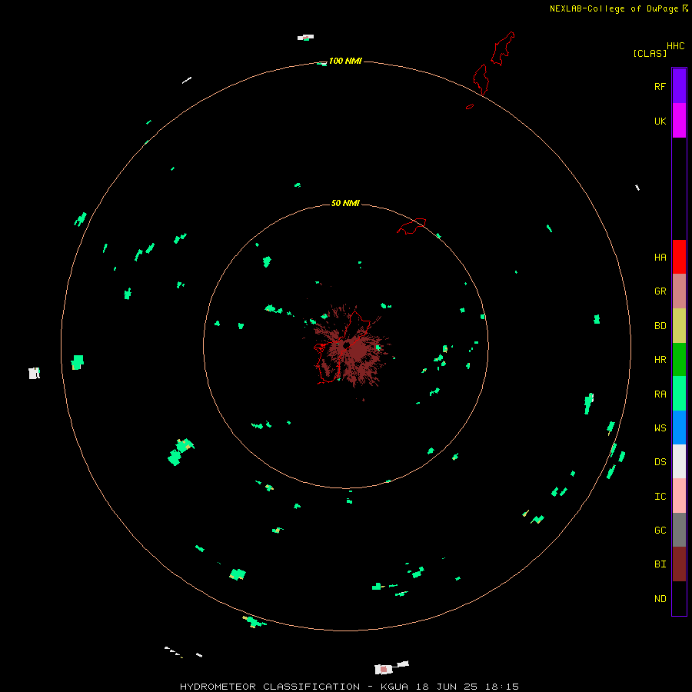
Task: Select the BD yellow legend swatch
Action: click(x=679, y=326)
